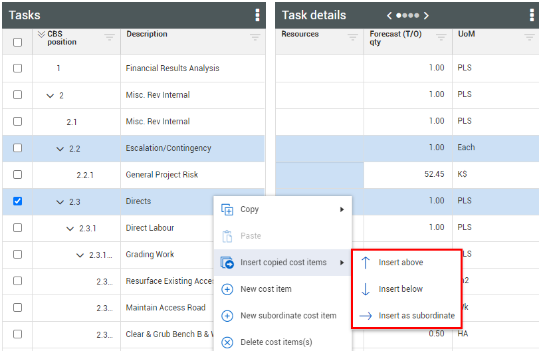Click the Forecast qty column filter icon
This screenshot has width=539, height=351.
441,38
